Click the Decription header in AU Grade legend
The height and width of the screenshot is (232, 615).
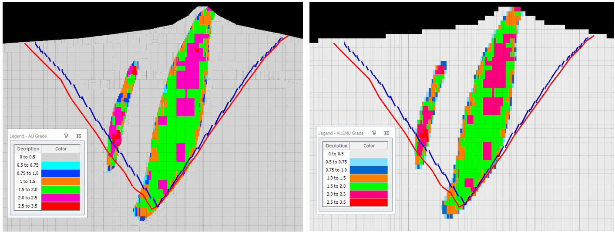pyautogui.click(x=27, y=149)
